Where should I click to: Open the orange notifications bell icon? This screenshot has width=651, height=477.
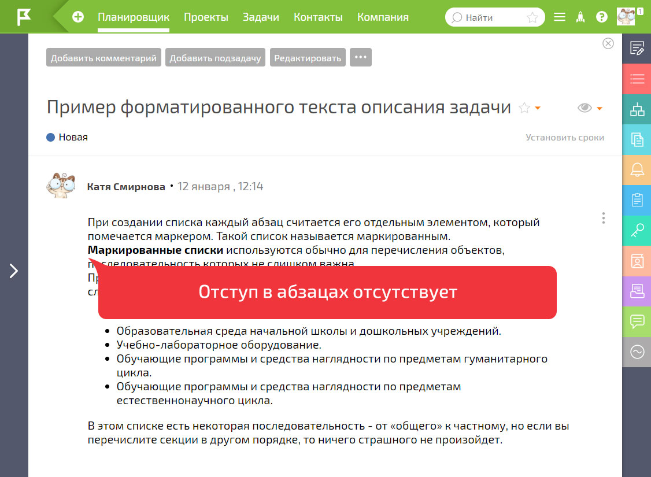pos(637,170)
